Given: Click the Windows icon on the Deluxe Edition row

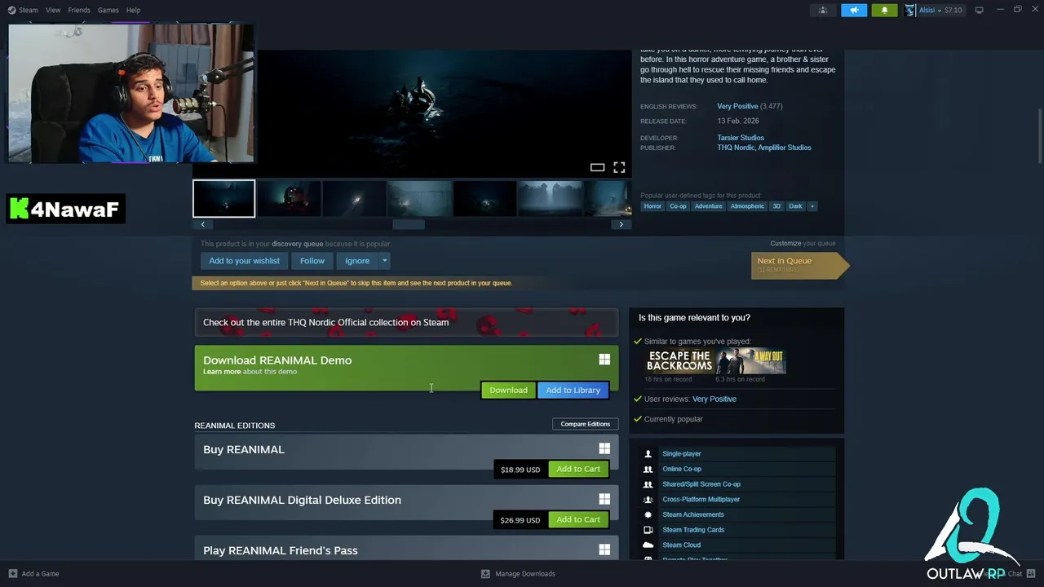Looking at the screenshot, I should [x=604, y=499].
